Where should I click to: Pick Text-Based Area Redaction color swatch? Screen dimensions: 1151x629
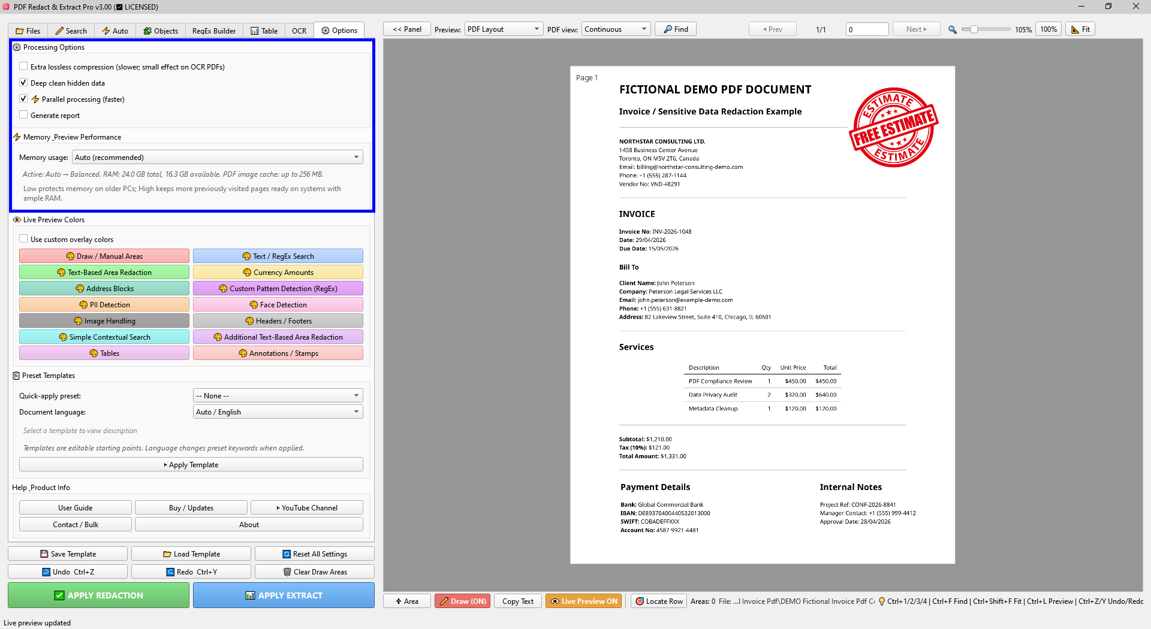click(x=104, y=272)
